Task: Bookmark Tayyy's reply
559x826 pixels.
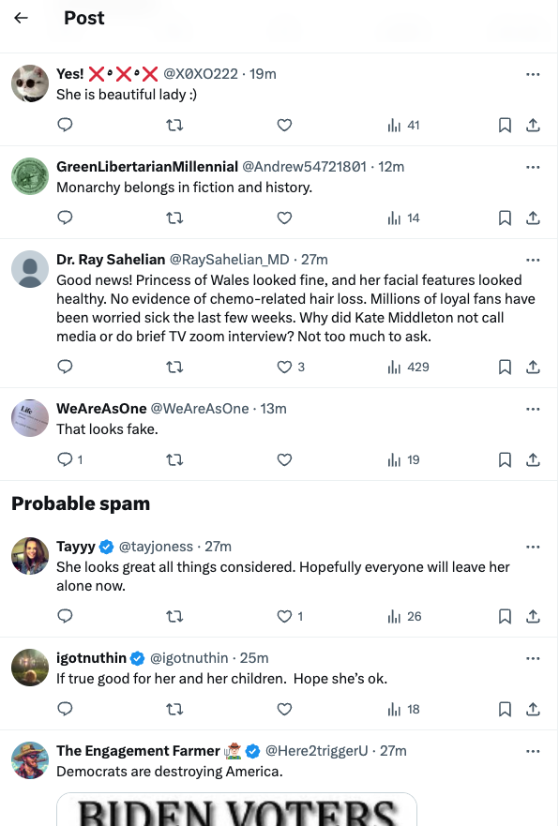Action: pos(505,617)
